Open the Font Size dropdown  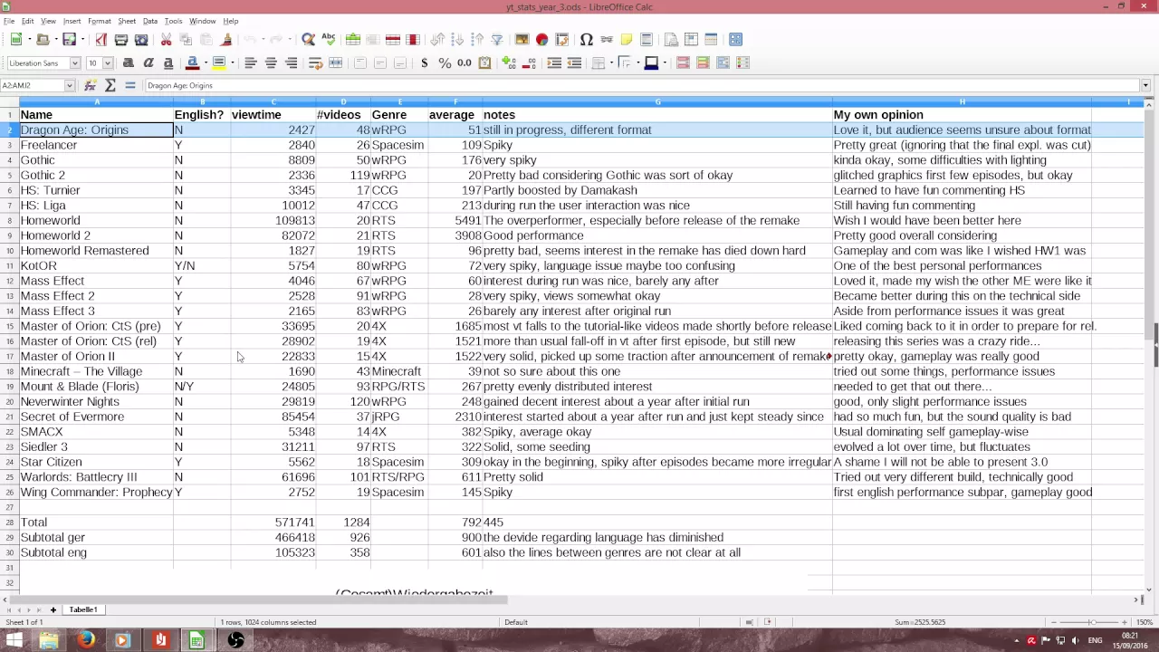[x=107, y=63]
